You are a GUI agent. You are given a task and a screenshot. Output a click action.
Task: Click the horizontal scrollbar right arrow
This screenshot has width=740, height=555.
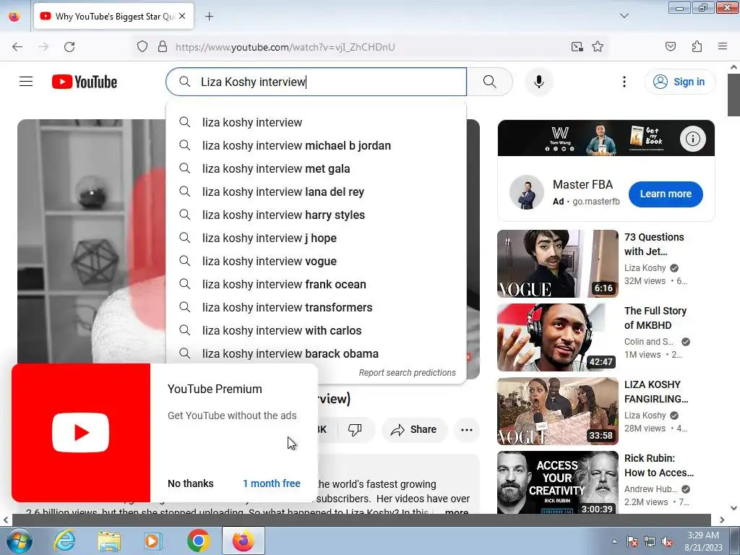coord(722,520)
